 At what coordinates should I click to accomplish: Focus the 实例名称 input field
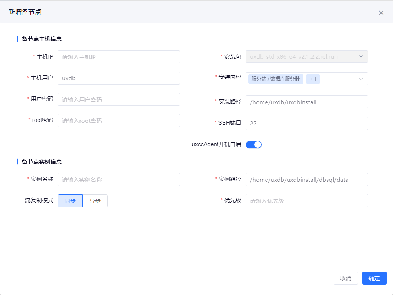[118, 180]
